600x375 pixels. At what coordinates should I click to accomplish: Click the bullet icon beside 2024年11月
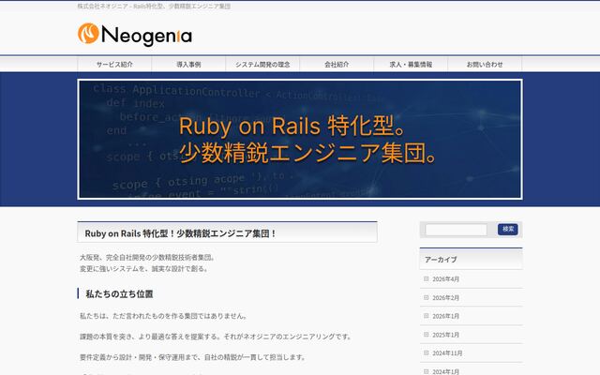tap(427, 352)
